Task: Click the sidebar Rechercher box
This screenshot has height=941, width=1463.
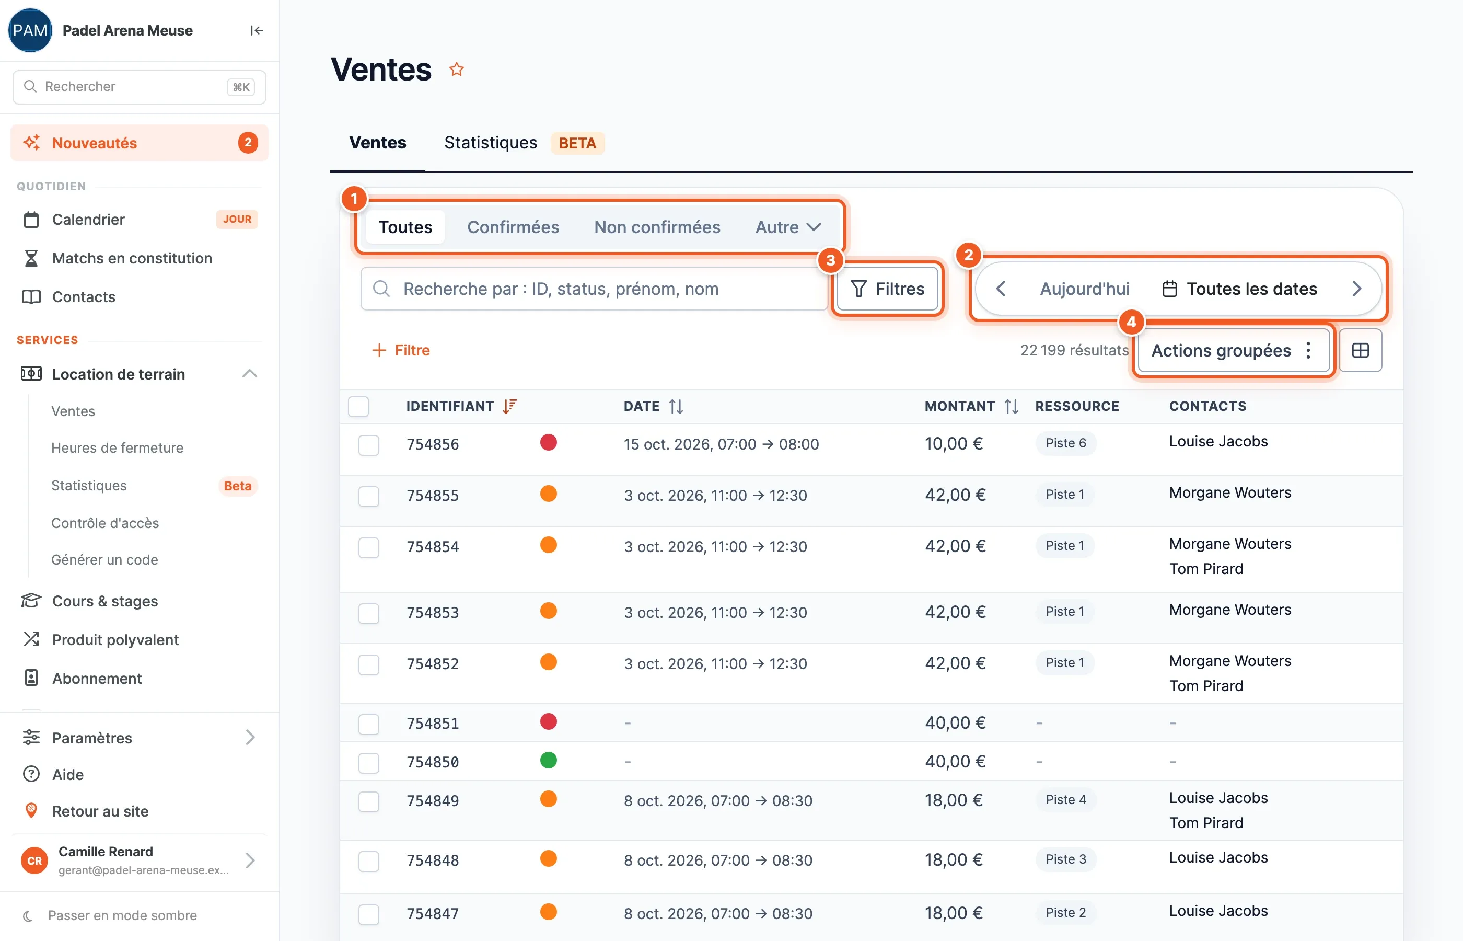Action: click(139, 87)
